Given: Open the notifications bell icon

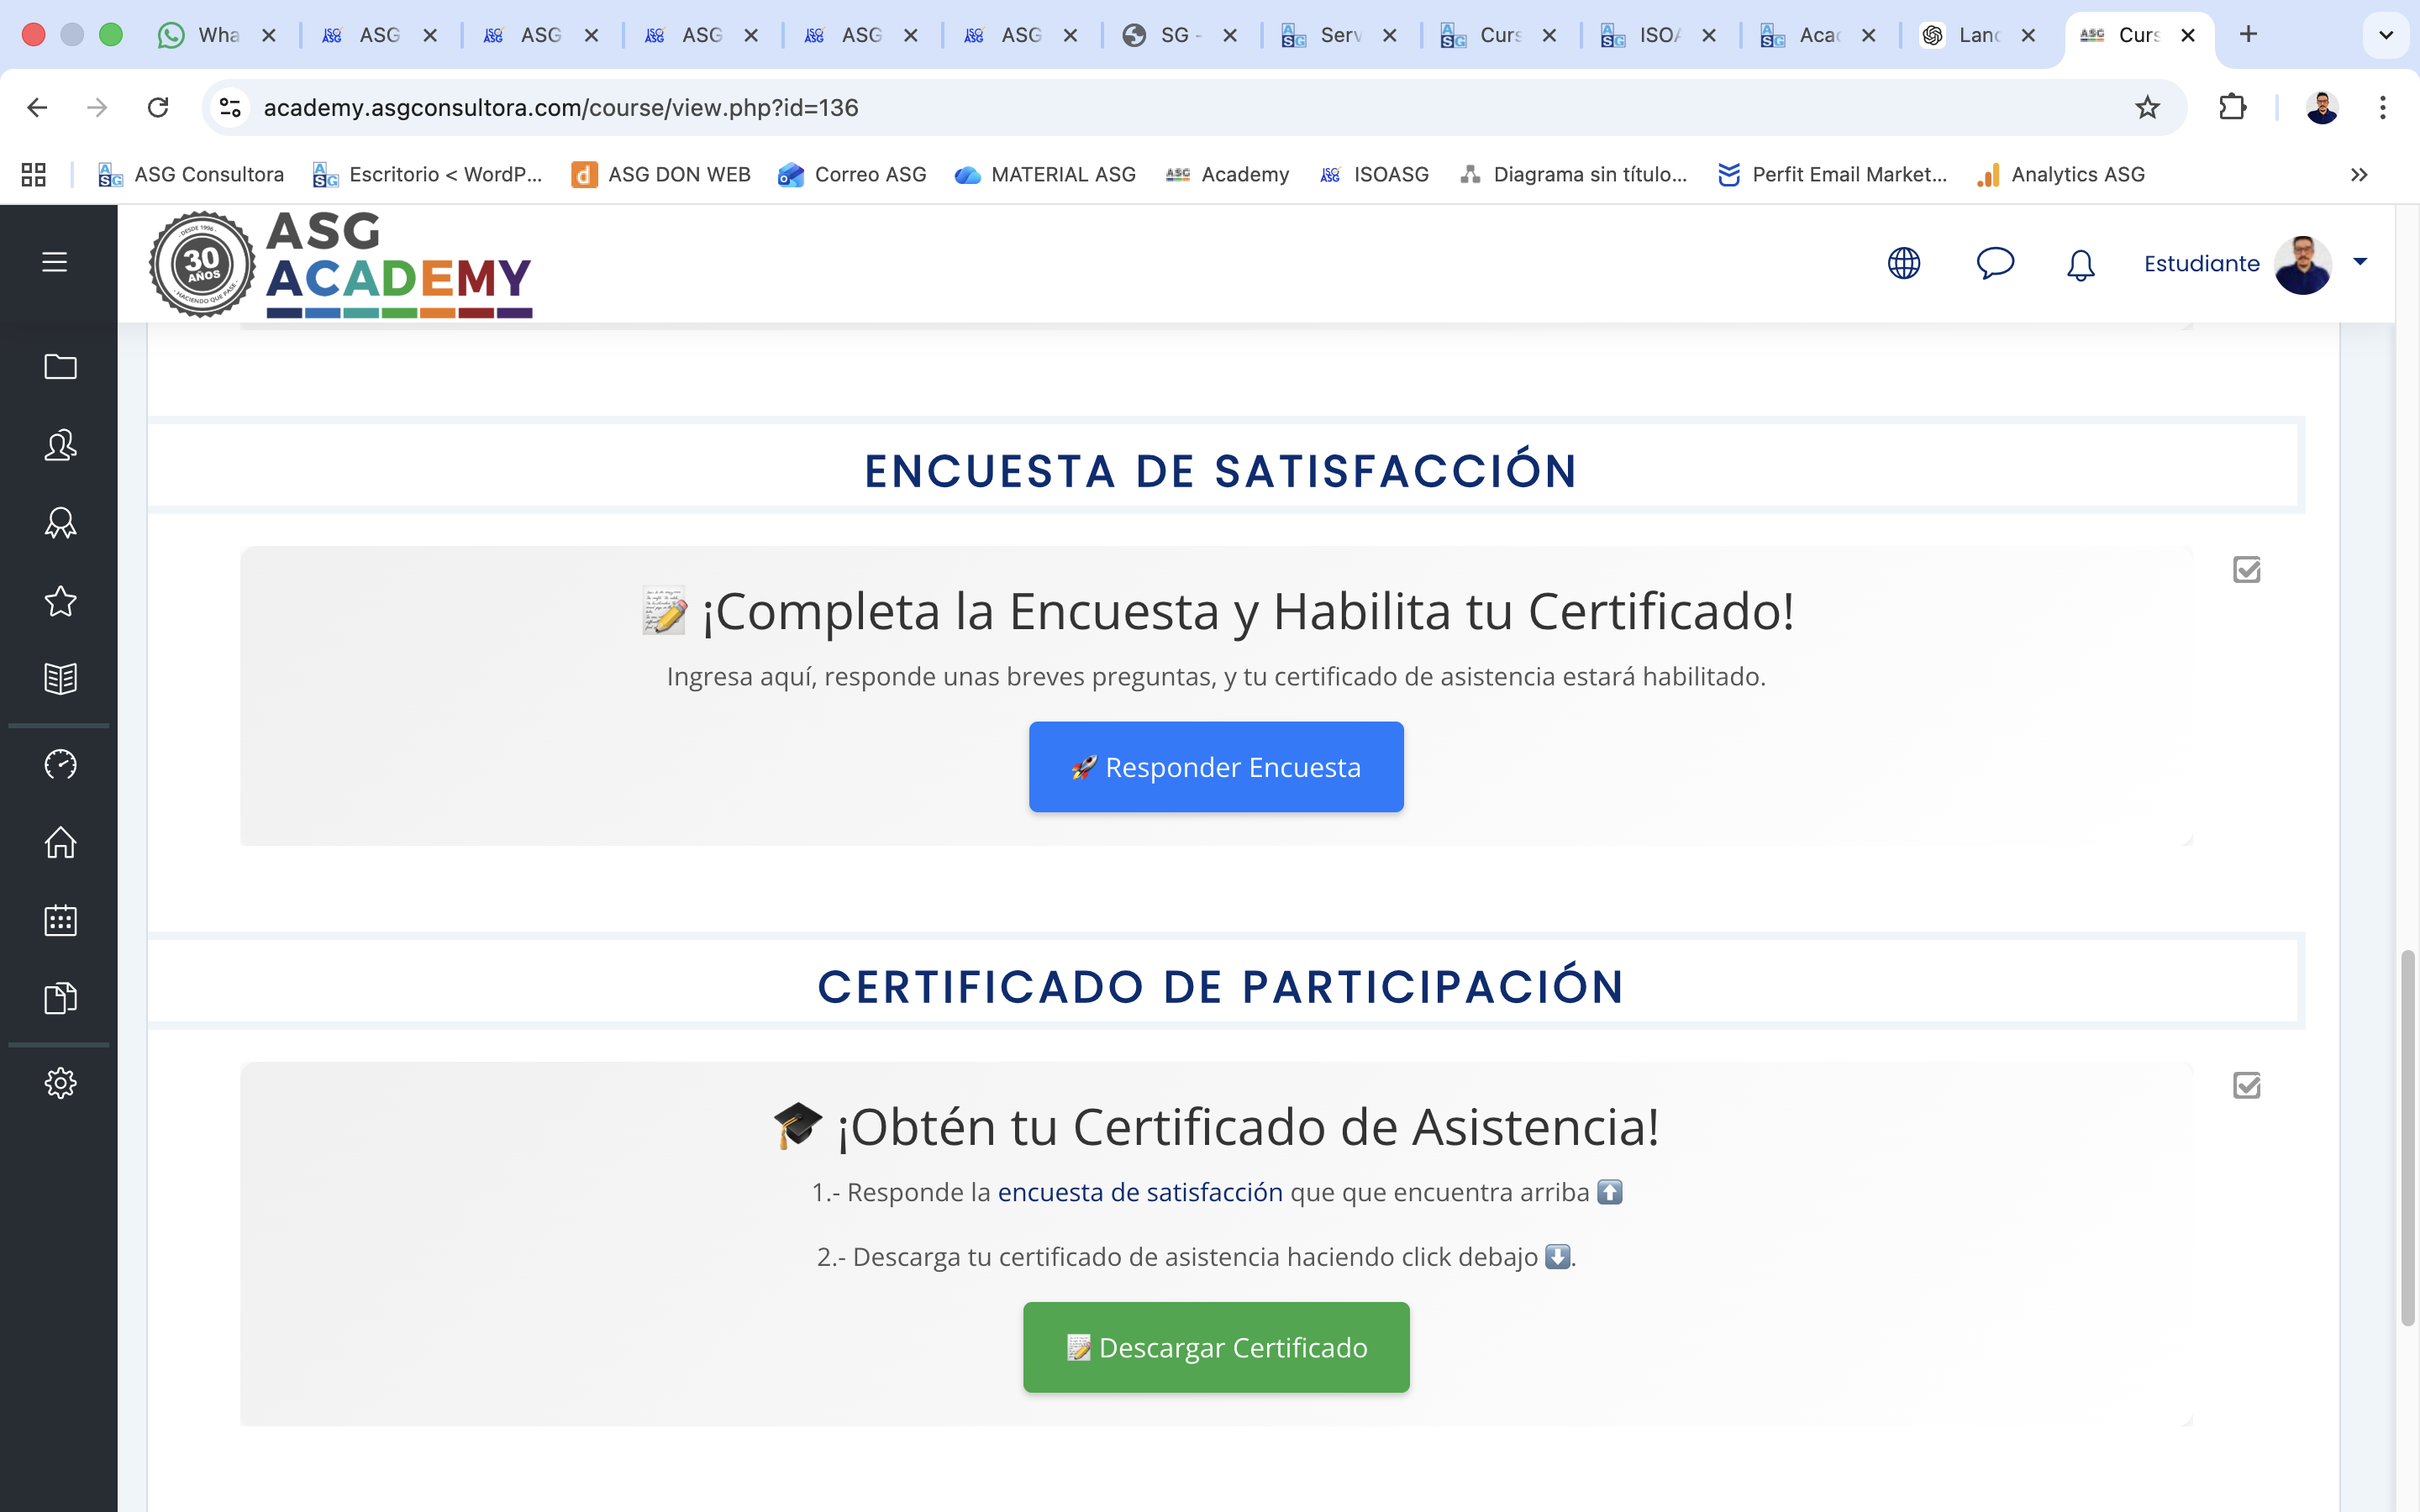Looking at the screenshot, I should click(x=2079, y=264).
